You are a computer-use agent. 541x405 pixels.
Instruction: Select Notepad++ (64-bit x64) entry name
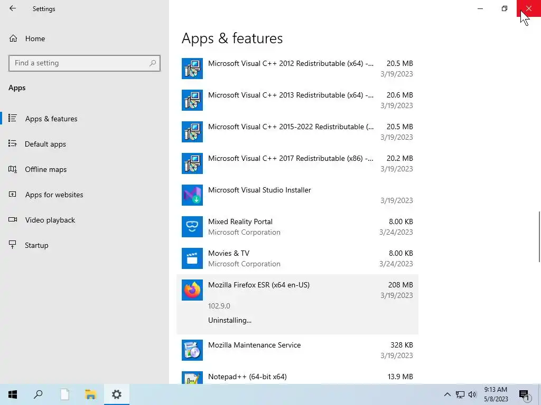coord(247,377)
